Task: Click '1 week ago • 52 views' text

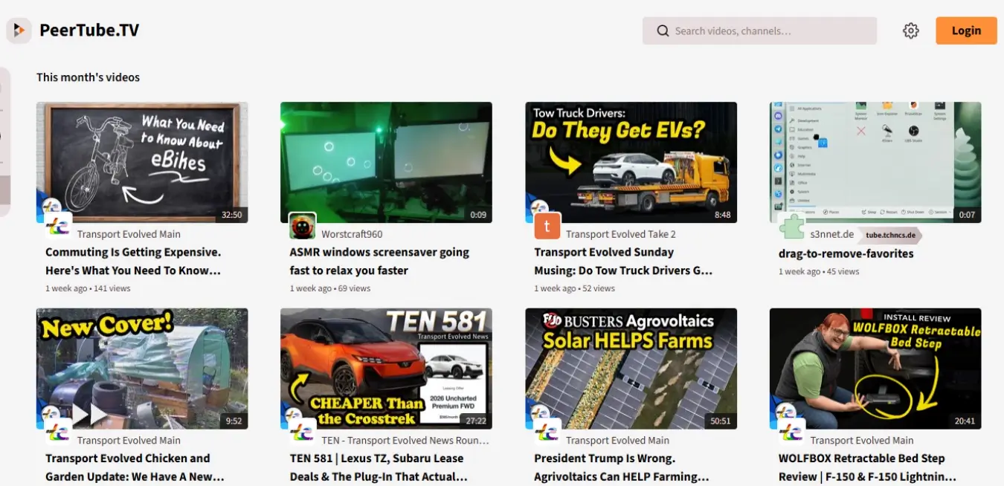Action: 574,288
